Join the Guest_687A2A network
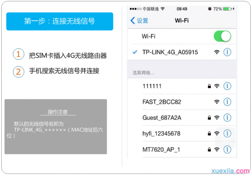The image size is (252, 175). [x=182, y=118]
